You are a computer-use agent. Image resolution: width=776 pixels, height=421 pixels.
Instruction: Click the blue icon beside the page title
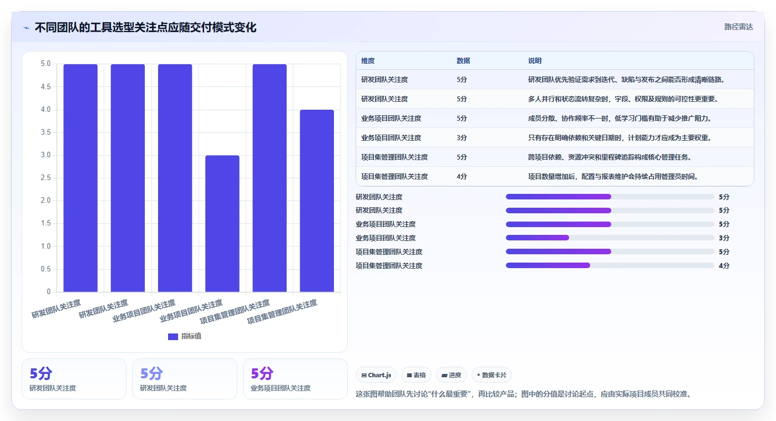coord(26,28)
